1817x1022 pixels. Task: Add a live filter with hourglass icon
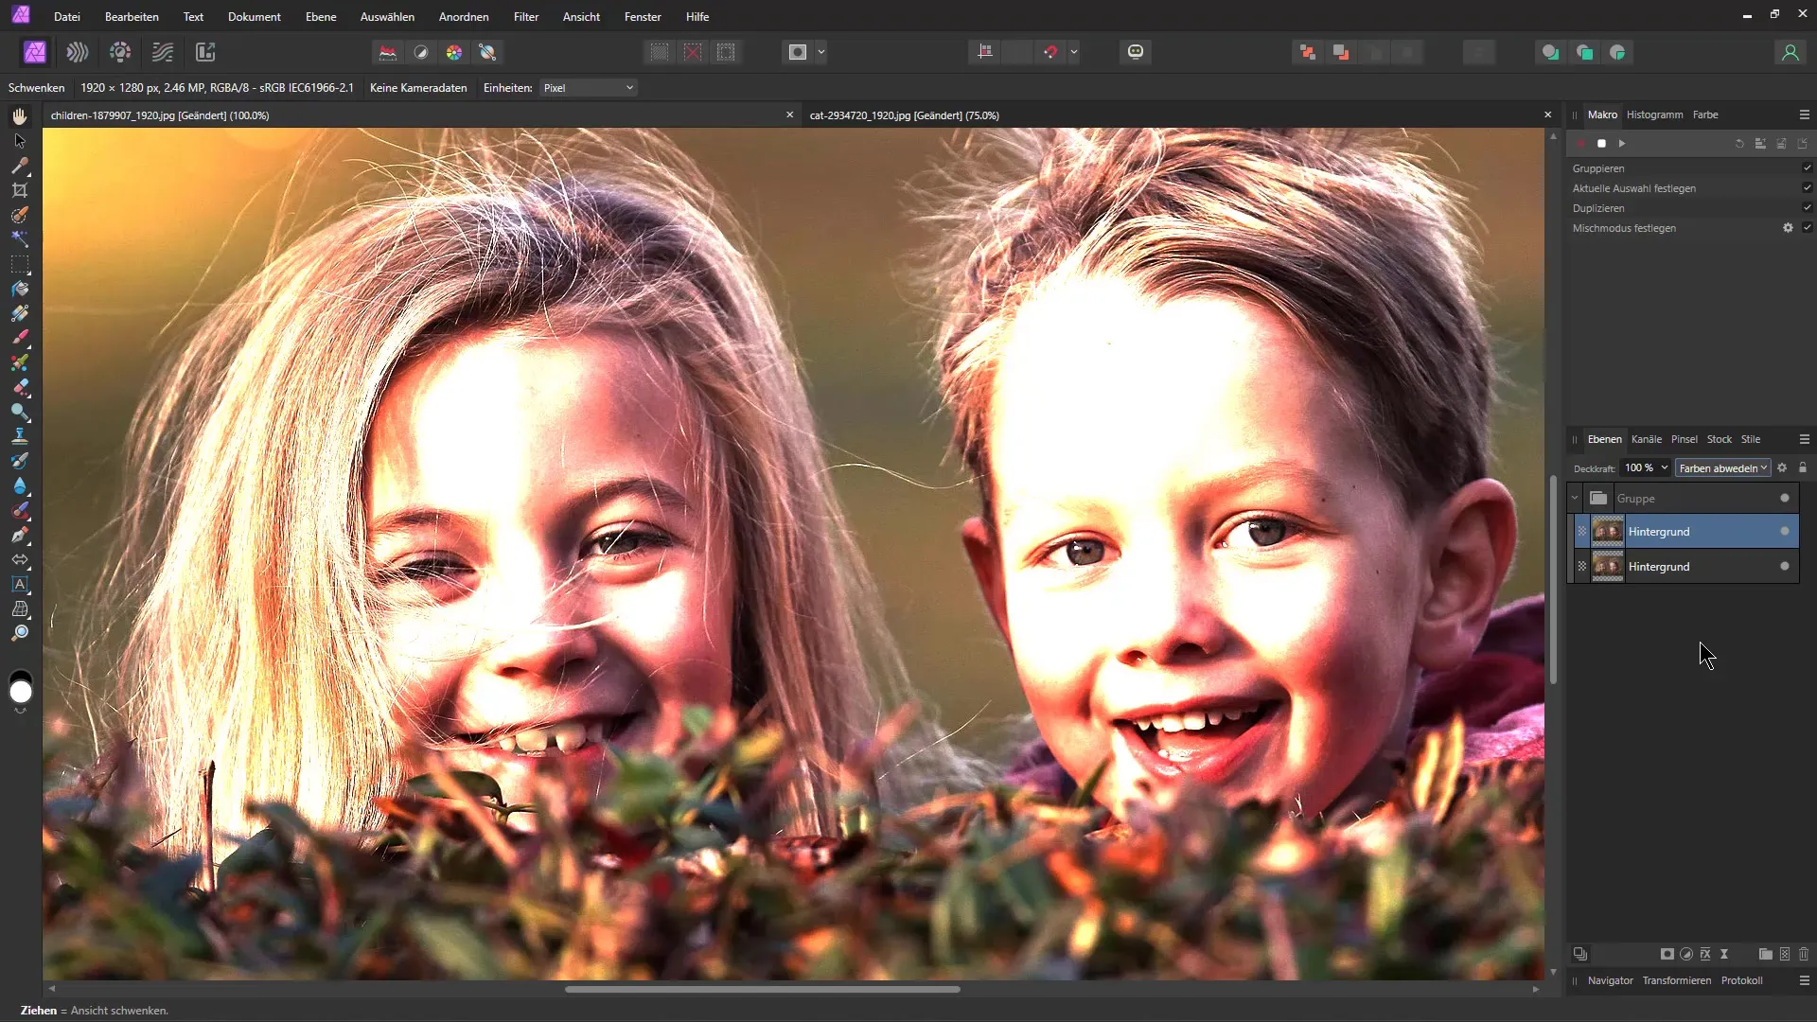click(1724, 954)
